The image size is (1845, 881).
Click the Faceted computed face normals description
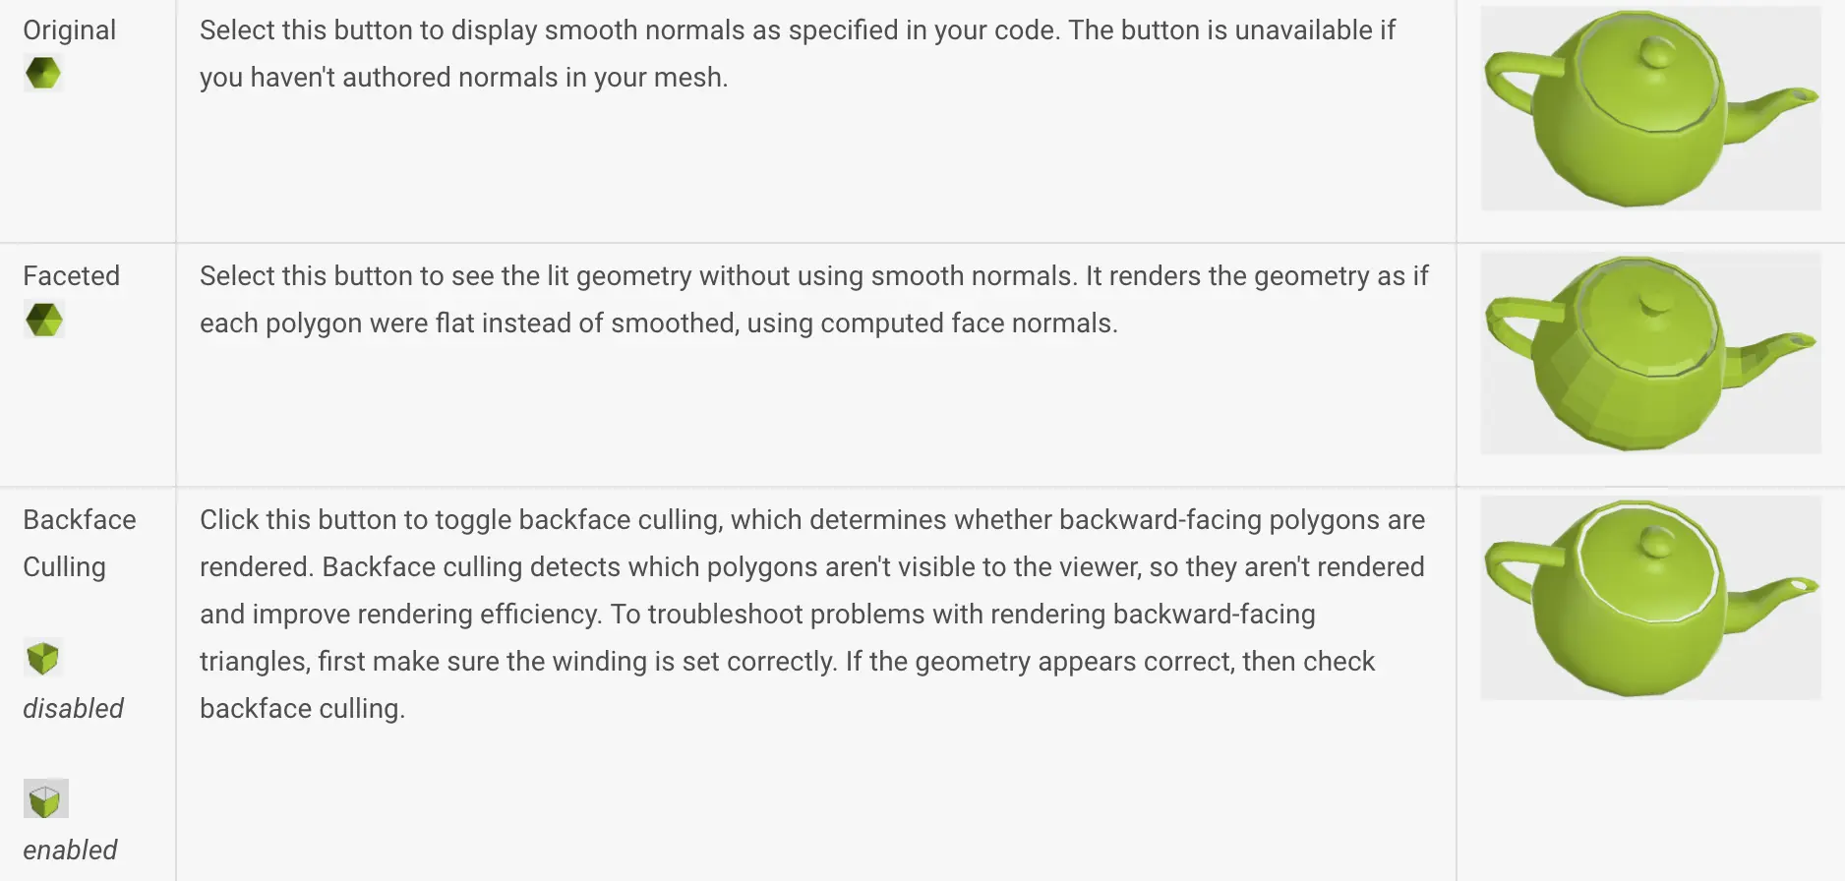(x=814, y=300)
